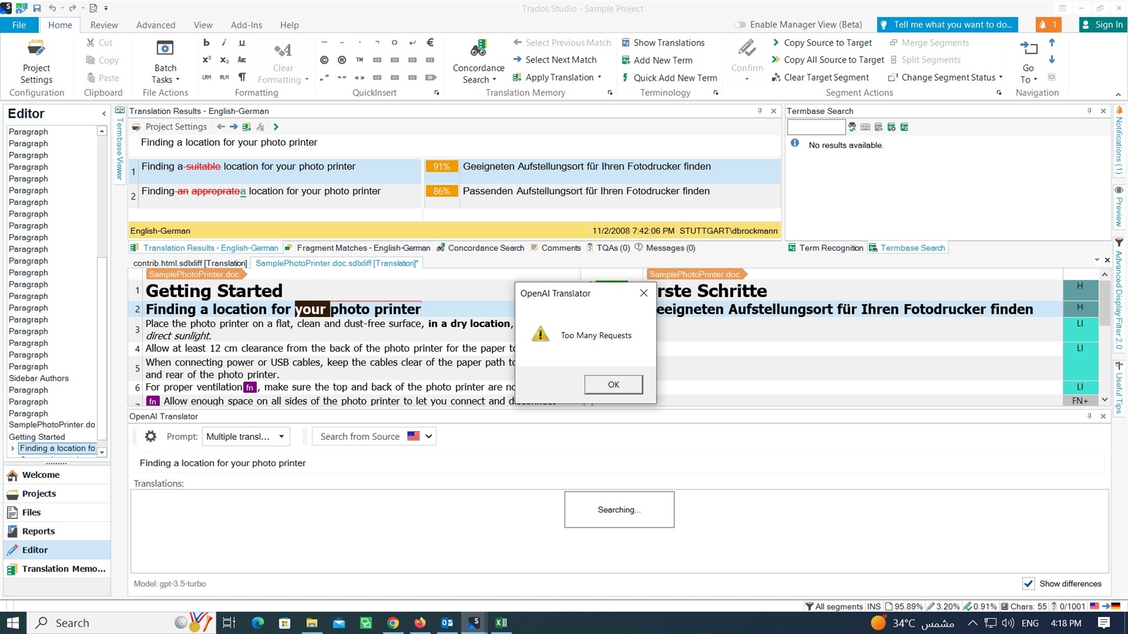Uncheck the Show differences checkbox
The height and width of the screenshot is (634, 1128).
coord(1028,583)
